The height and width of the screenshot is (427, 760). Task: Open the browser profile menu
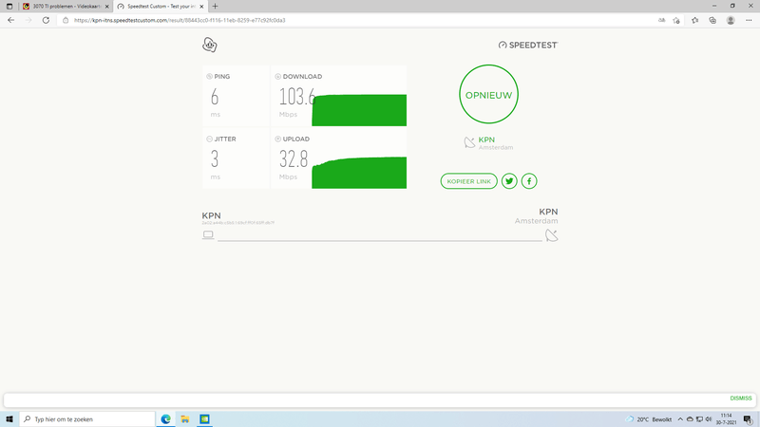(731, 20)
